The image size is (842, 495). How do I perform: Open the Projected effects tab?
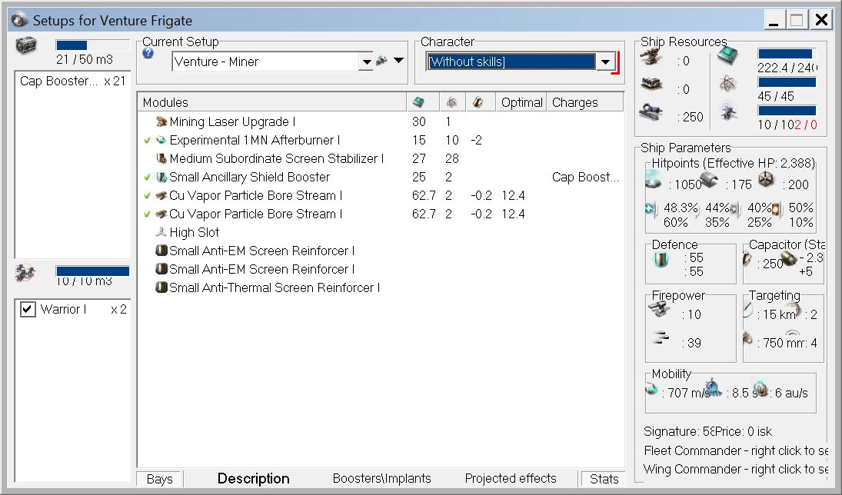coord(511,478)
